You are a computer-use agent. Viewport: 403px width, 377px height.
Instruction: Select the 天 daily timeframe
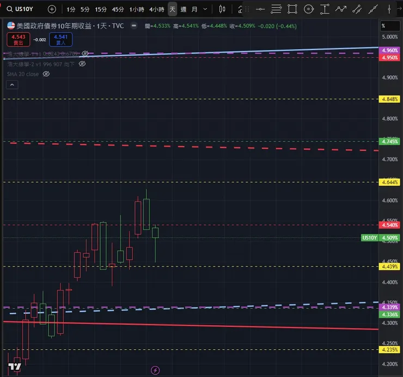click(x=172, y=9)
